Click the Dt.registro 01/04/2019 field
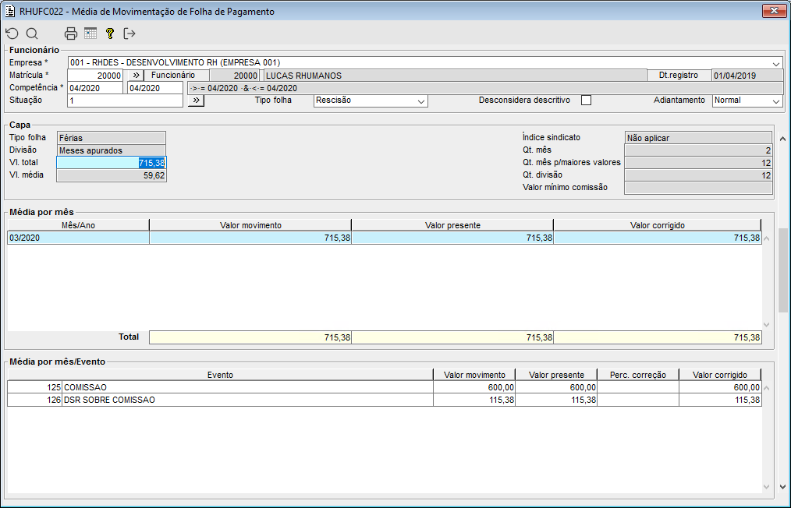 tap(747, 76)
